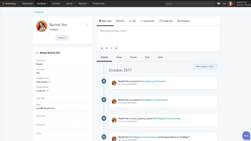Click the workflow icon beside the contact property copied entry
251x141 pixels.
coord(104,118)
